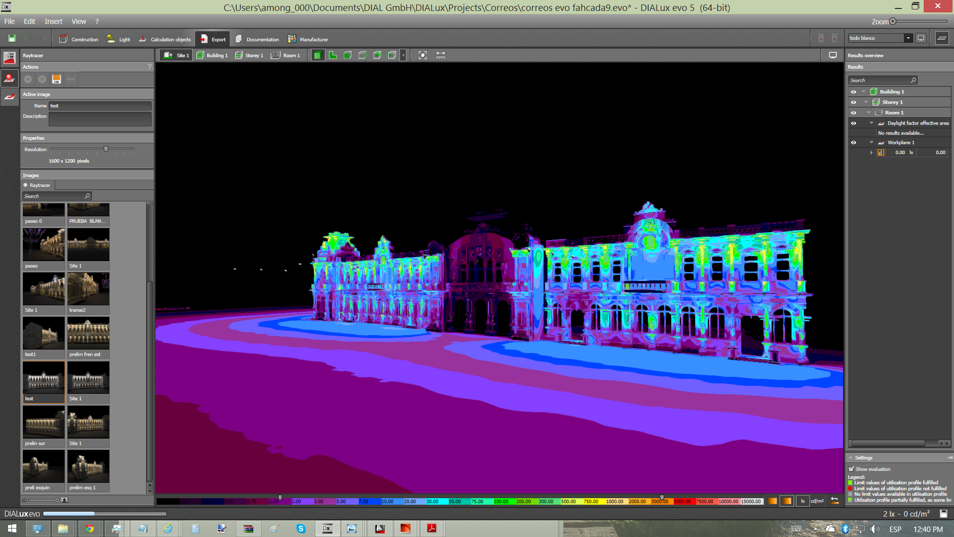Open the Manufacturer tab
The image size is (954, 537).
(x=308, y=39)
